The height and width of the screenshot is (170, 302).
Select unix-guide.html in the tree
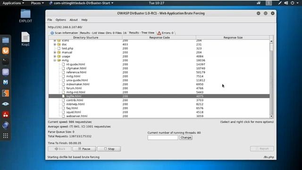pos(77,80)
